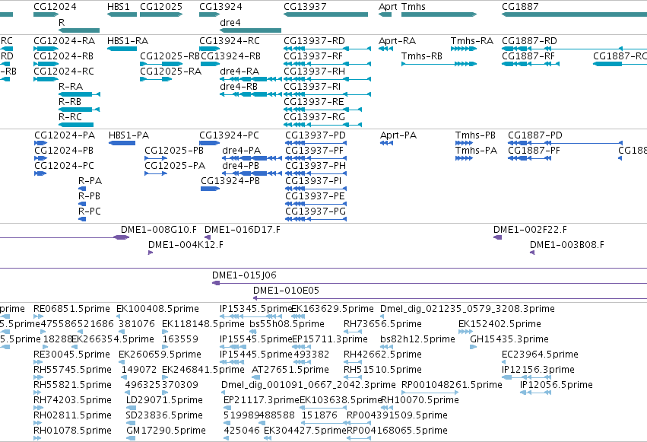
Task: Click transcript Tmhs-RB
Action: coord(422,56)
